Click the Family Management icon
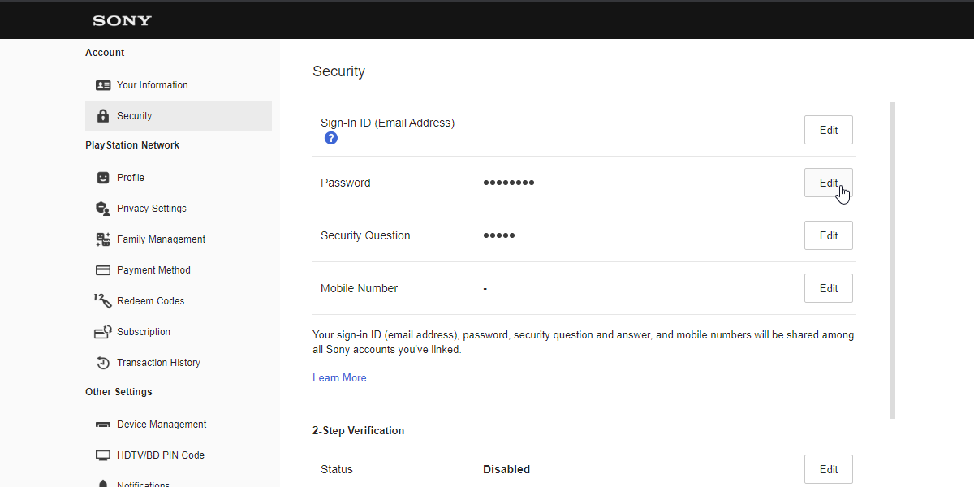This screenshot has width=974, height=487. [x=103, y=239]
